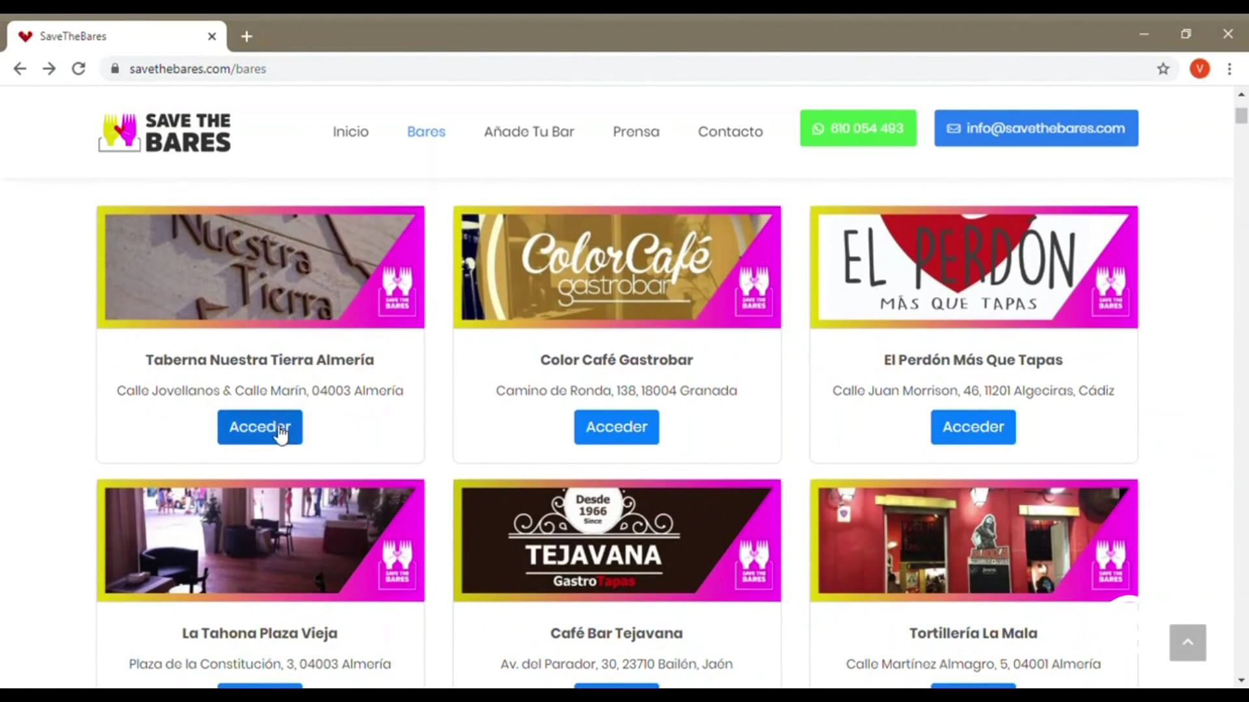Screen dimensions: 1249x702
Task: Click the Save The Bares logo
Action: [x=165, y=132]
